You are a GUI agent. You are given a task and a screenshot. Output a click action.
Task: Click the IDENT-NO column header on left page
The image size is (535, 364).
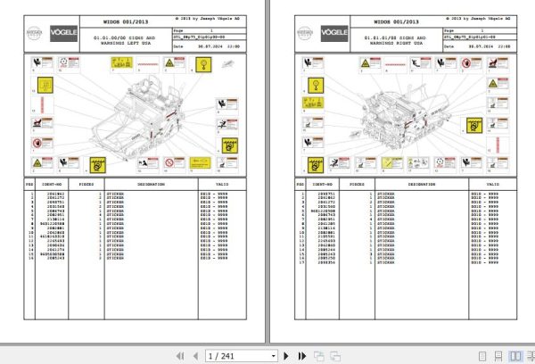tap(52, 185)
